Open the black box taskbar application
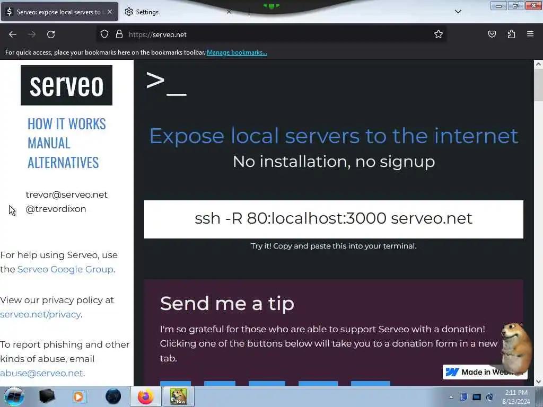Viewport: 543px width, 407px height. [x=47, y=396]
